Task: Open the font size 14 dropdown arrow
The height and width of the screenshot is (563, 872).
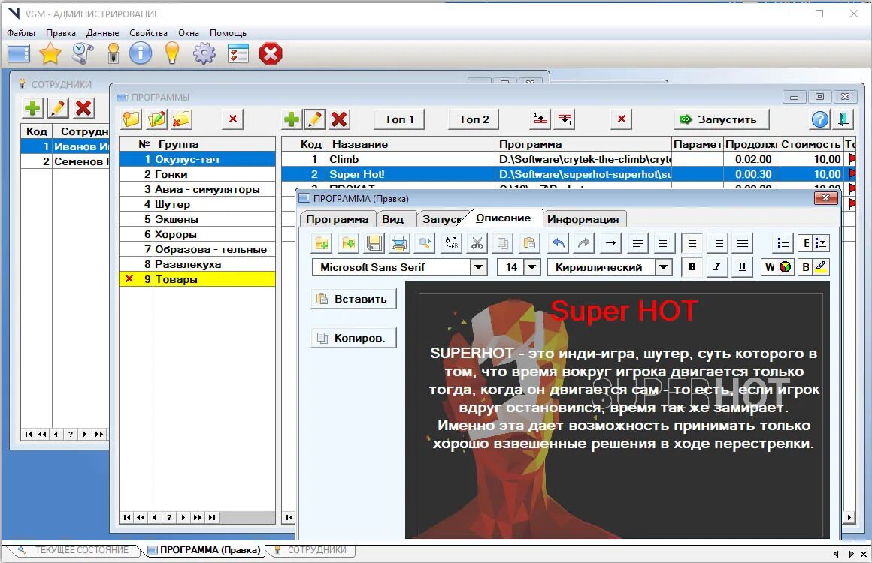Action: pyautogui.click(x=532, y=268)
